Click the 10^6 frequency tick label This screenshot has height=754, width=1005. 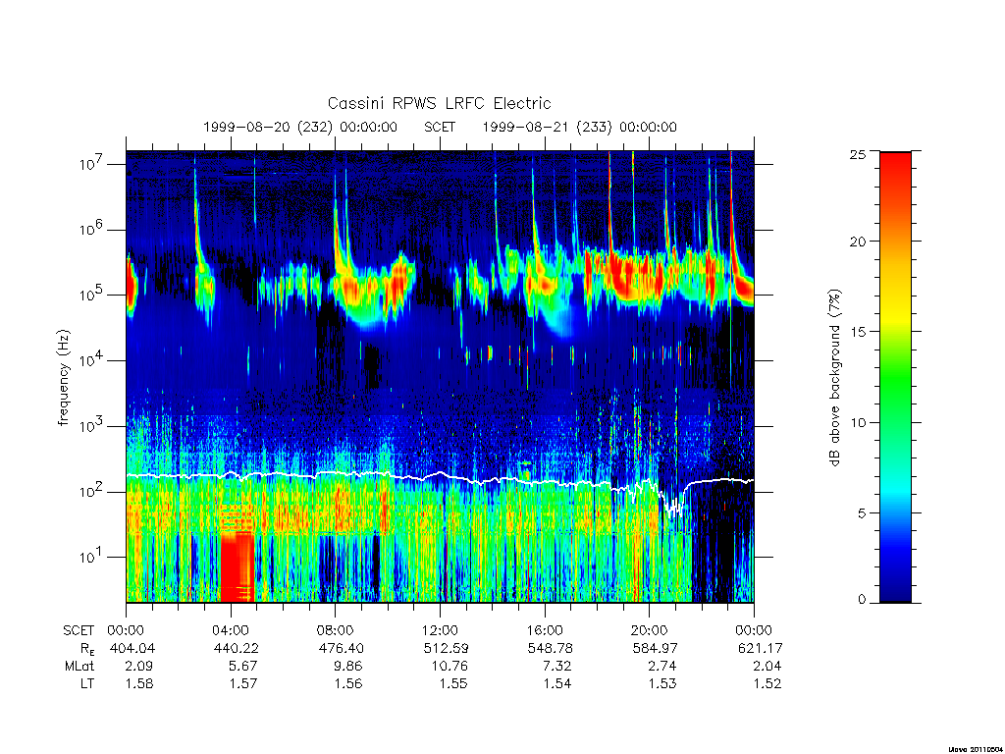click(93, 229)
